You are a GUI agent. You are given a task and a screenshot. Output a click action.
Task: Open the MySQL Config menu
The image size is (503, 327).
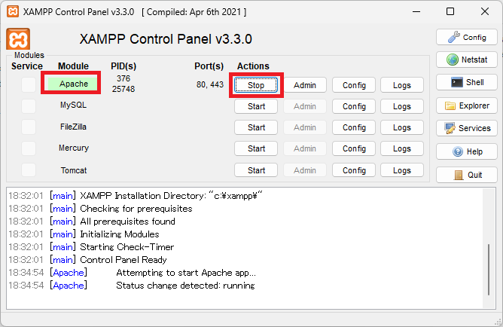pos(354,106)
